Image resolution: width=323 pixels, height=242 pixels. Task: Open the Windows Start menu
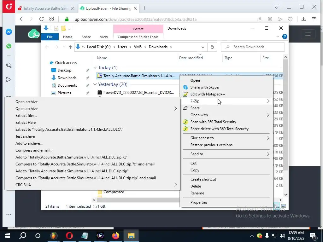[x=8, y=236]
